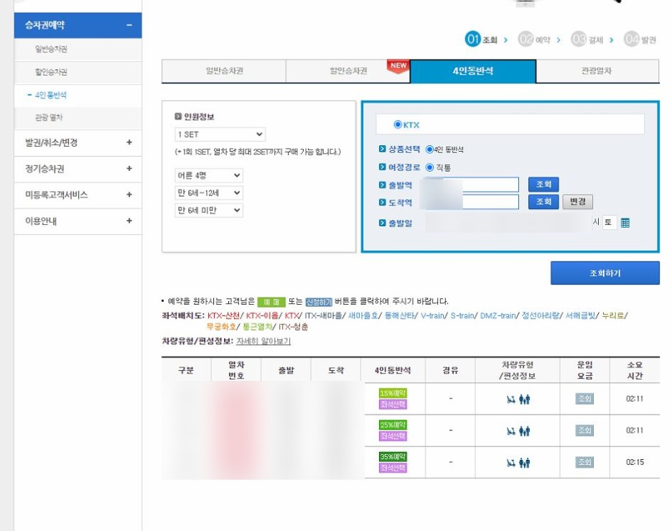
Task: Open the 무궁화호 seat map link
Action: click(x=221, y=327)
